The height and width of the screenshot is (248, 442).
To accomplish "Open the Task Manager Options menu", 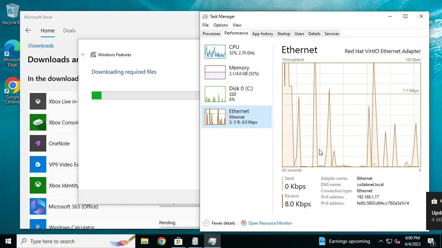I will (221, 25).
